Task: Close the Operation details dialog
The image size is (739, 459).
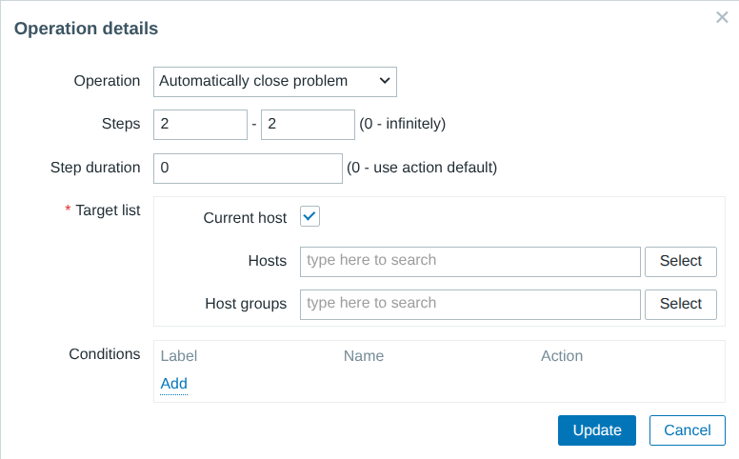Action: coord(722,17)
